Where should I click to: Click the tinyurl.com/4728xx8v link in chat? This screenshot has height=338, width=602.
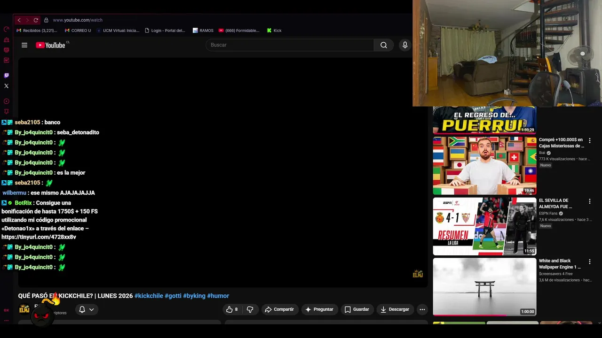tap(39, 237)
